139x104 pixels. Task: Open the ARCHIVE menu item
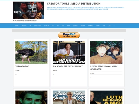coord(24,26)
